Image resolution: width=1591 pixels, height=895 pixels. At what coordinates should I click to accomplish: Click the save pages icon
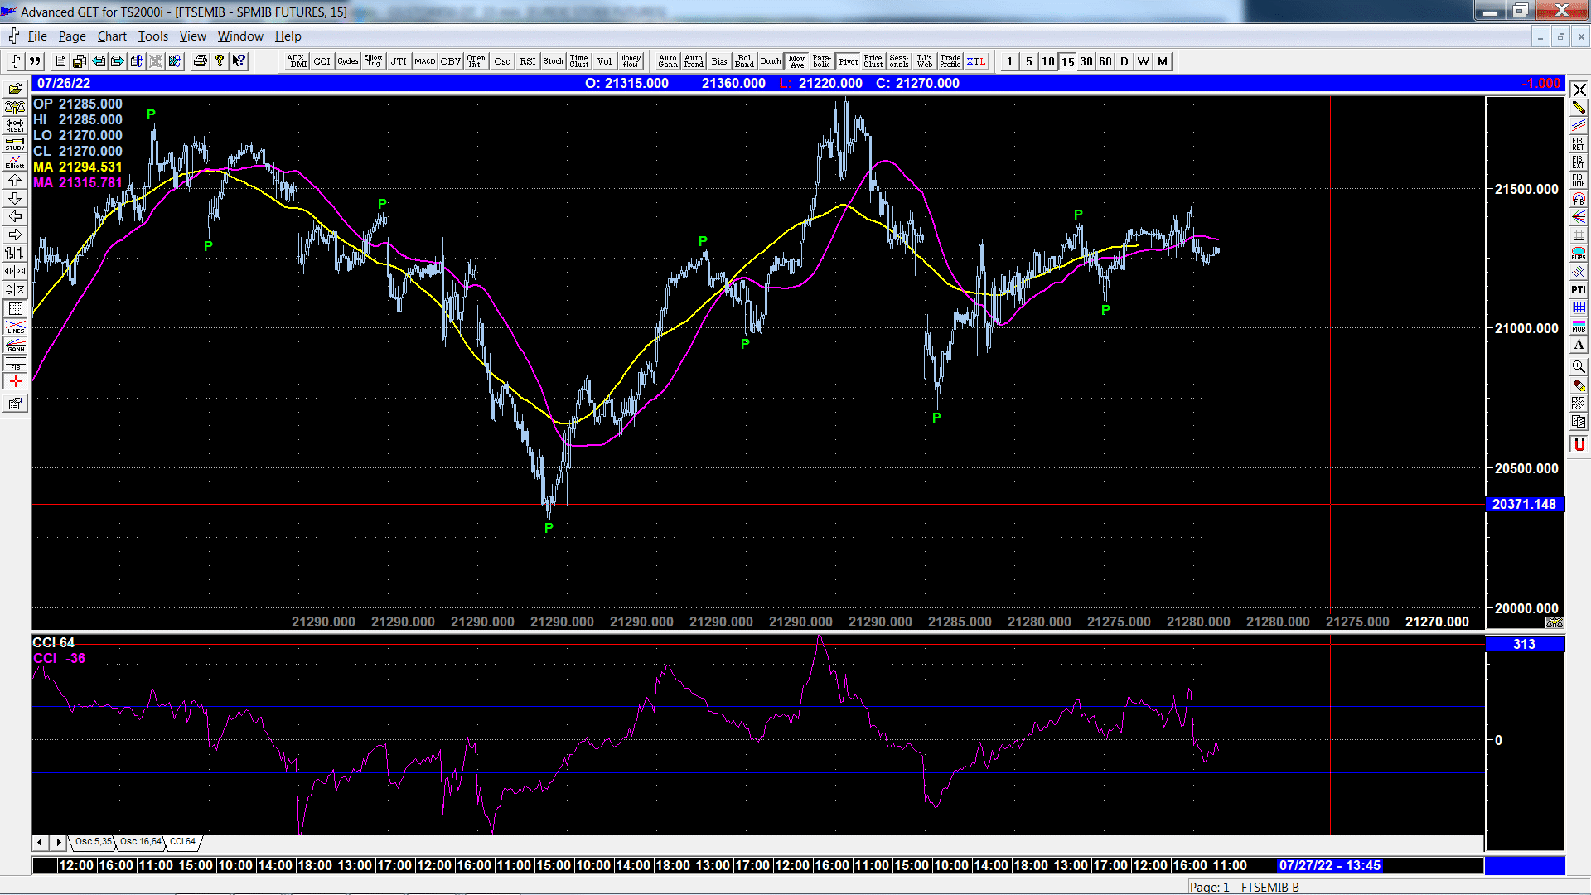[80, 61]
